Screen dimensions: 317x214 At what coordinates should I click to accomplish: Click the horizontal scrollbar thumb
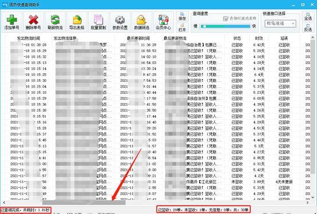point(84,203)
